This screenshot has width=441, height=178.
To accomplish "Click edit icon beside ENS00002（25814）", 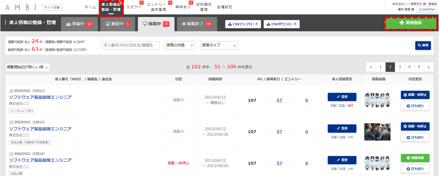I will pyautogui.click(x=11, y=154).
